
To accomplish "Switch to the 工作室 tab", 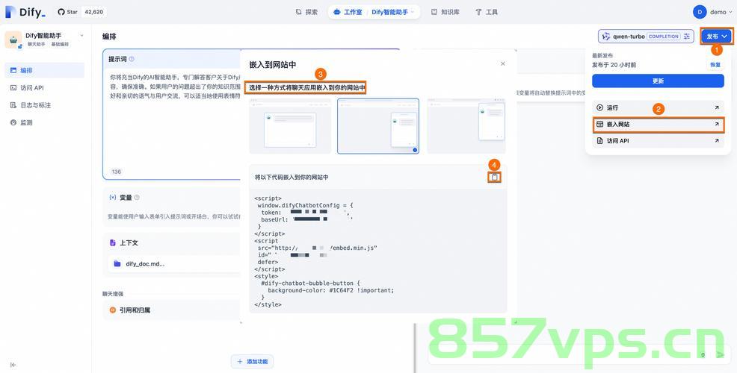I will [348, 12].
